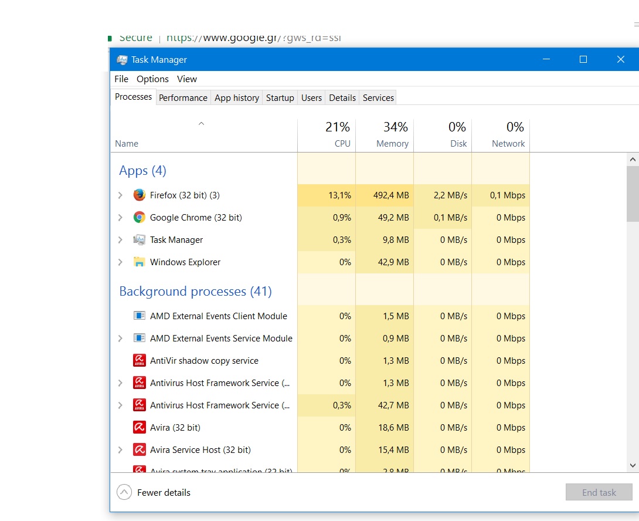Click AMD External Events Client Module icon
The image size is (639, 521).
[140, 316]
